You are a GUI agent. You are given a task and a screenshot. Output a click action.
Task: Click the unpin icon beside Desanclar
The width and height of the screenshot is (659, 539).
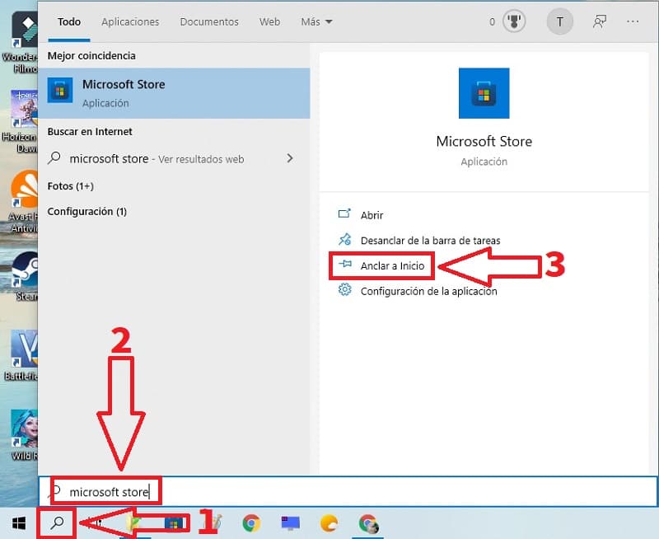coord(344,239)
